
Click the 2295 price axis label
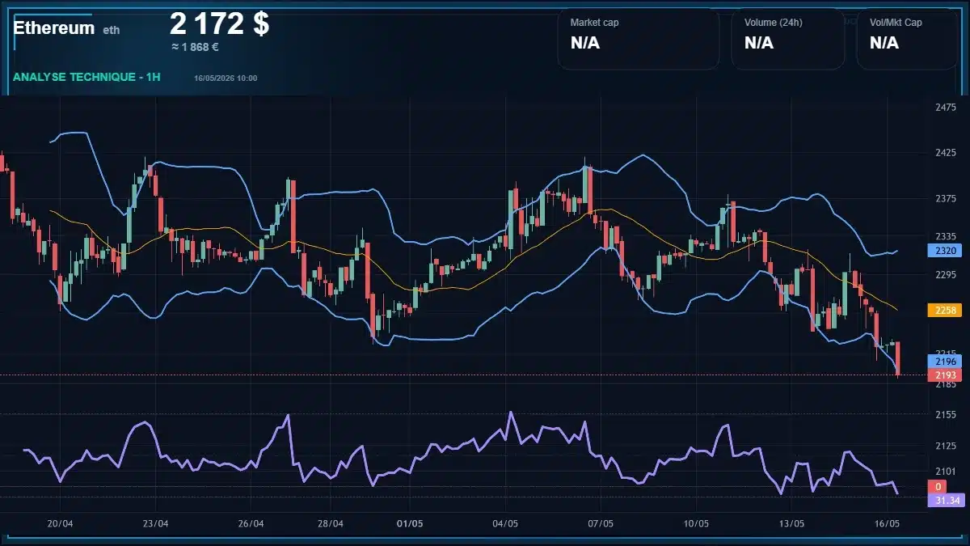click(945, 275)
